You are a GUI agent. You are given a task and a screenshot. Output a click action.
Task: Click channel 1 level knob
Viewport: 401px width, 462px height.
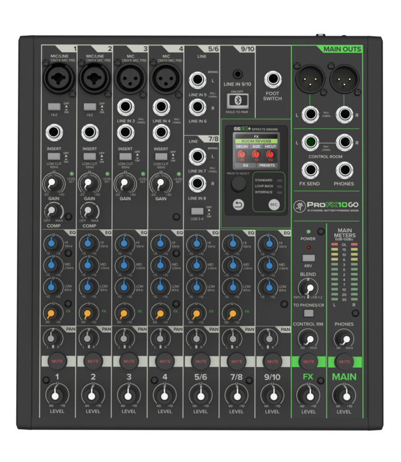pos(56,395)
